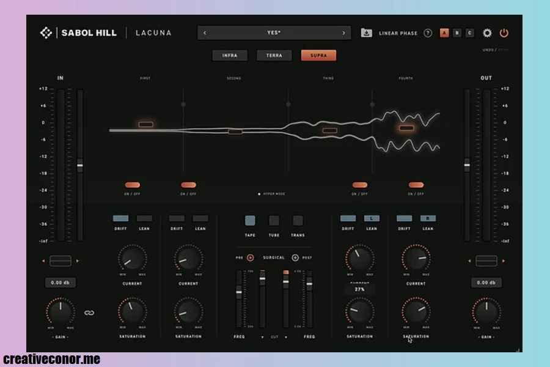Click the surgical slider with orange top

click(286, 281)
